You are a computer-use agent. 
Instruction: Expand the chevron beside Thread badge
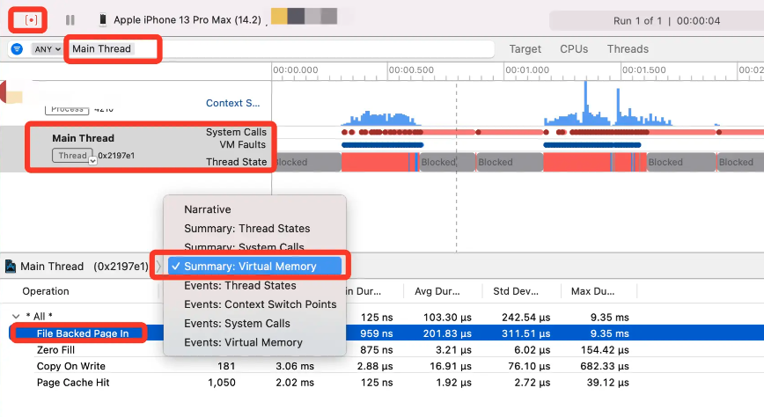click(x=92, y=161)
